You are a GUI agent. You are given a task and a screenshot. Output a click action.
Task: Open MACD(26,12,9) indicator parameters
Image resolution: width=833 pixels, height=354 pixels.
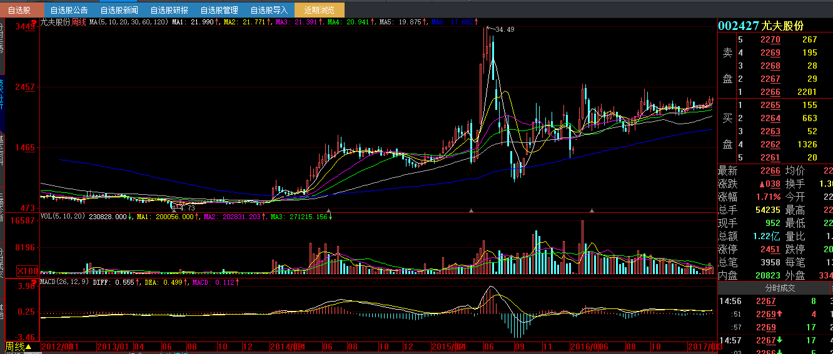pos(66,282)
